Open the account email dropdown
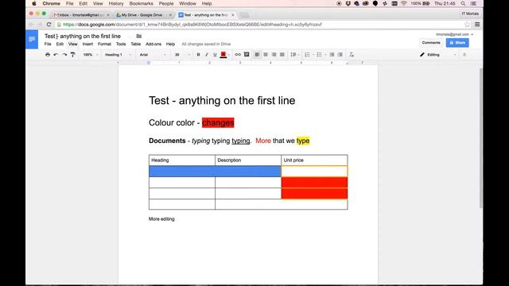 [454, 34]
